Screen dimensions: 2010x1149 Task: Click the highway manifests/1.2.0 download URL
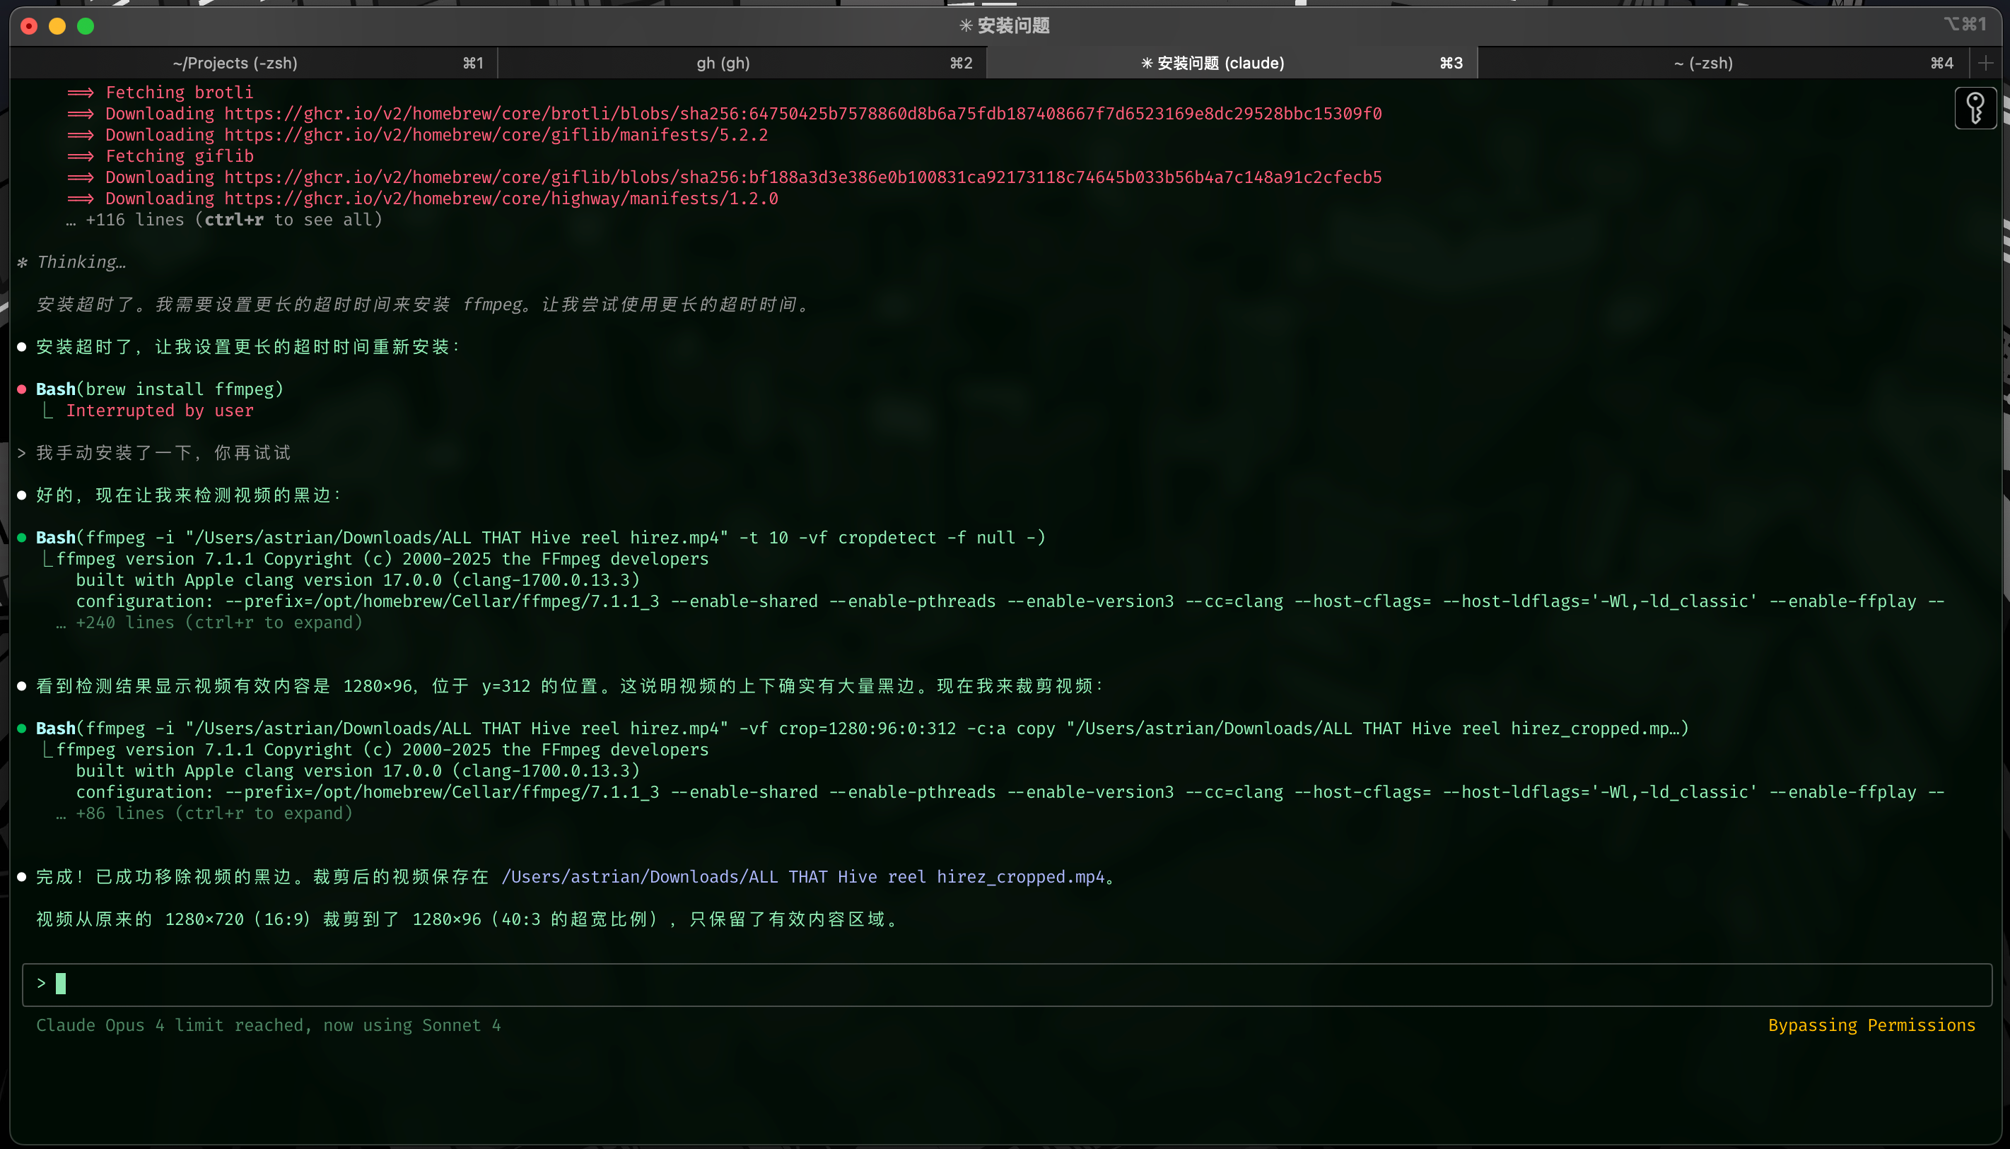tap(501, 199)
